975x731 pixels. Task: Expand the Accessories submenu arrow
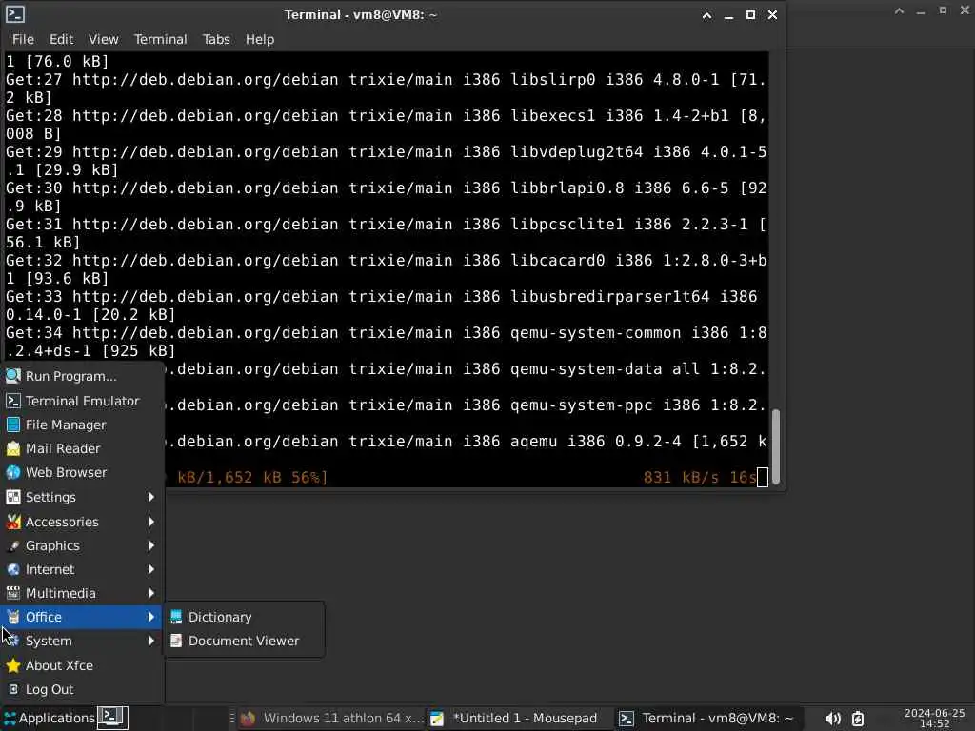[x=150, y=522]
